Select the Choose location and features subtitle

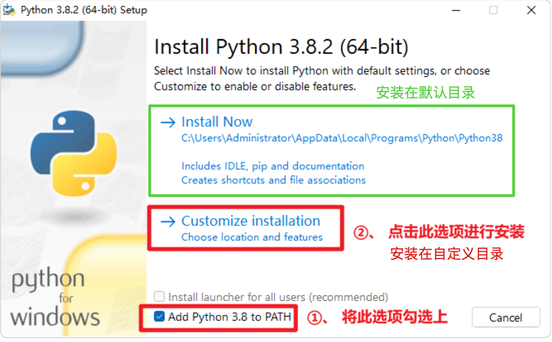point(252,237)
